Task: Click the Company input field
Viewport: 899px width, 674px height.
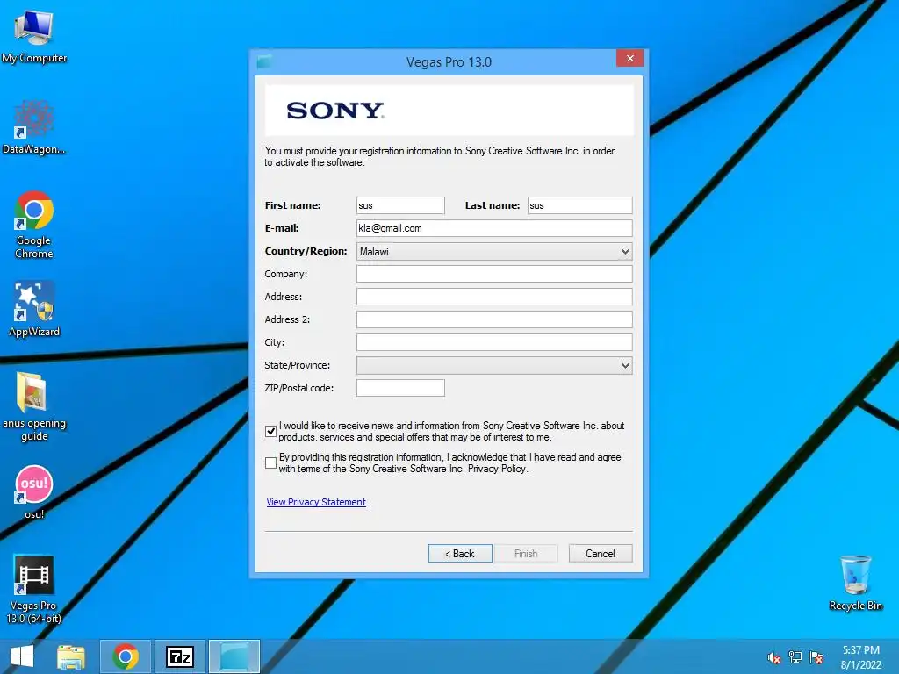Action: click(494, 274)
